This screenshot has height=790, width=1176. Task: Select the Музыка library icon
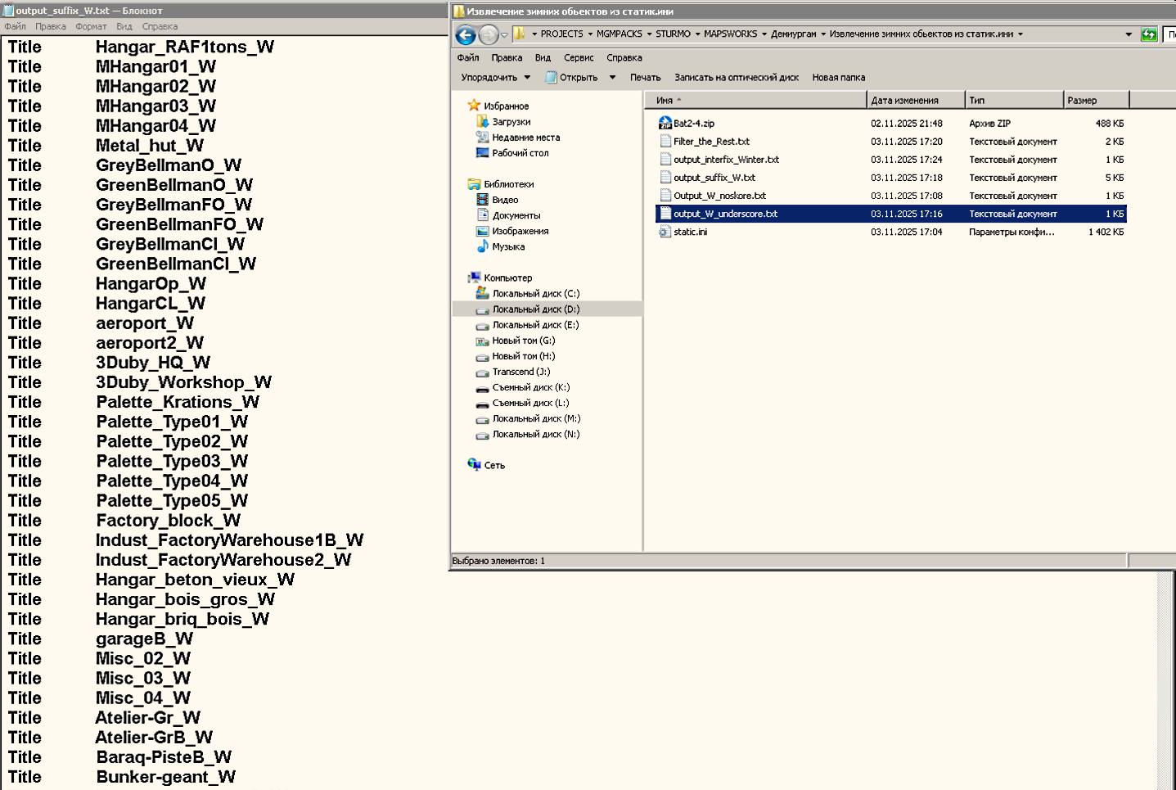pyautogui.click(x=482, y=246)
